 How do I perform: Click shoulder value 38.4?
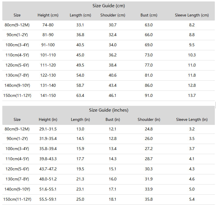(112, 65)
